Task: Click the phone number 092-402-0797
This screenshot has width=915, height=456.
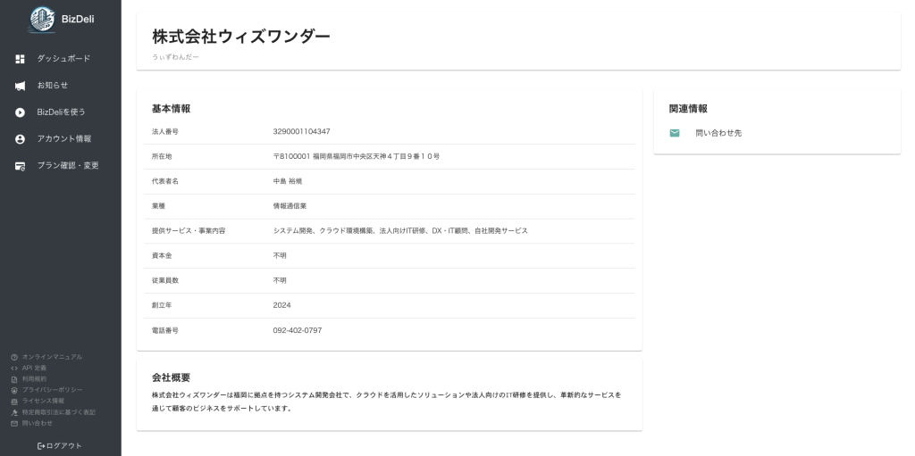Action: 298,331
